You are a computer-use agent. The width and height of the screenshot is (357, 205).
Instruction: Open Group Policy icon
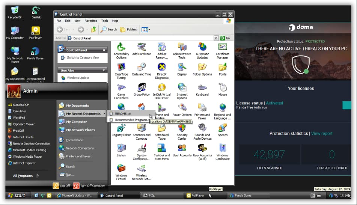pyautogui.click(x=142, y=90)
